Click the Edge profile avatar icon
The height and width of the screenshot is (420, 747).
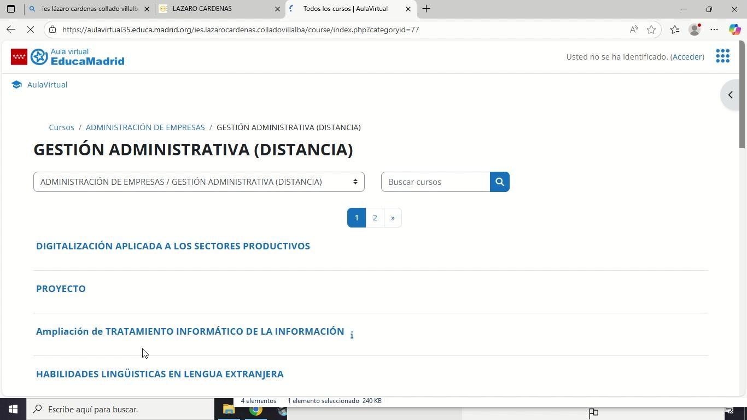[x=695, y=30]
